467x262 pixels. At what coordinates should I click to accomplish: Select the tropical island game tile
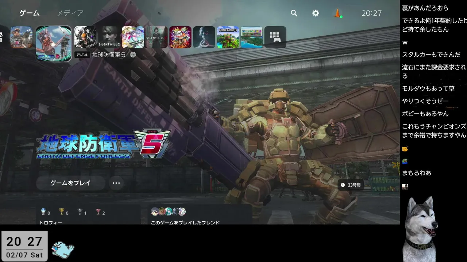[x=251, y=37]
